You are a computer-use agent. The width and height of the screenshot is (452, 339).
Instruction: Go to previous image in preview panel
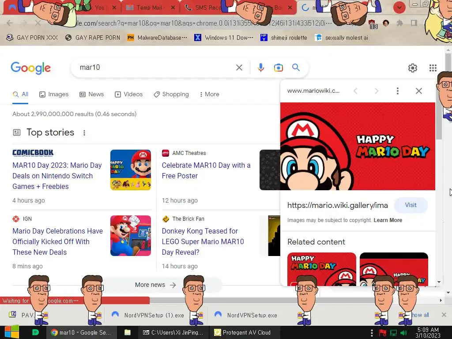pyautogui.click(x=355, y=91)
